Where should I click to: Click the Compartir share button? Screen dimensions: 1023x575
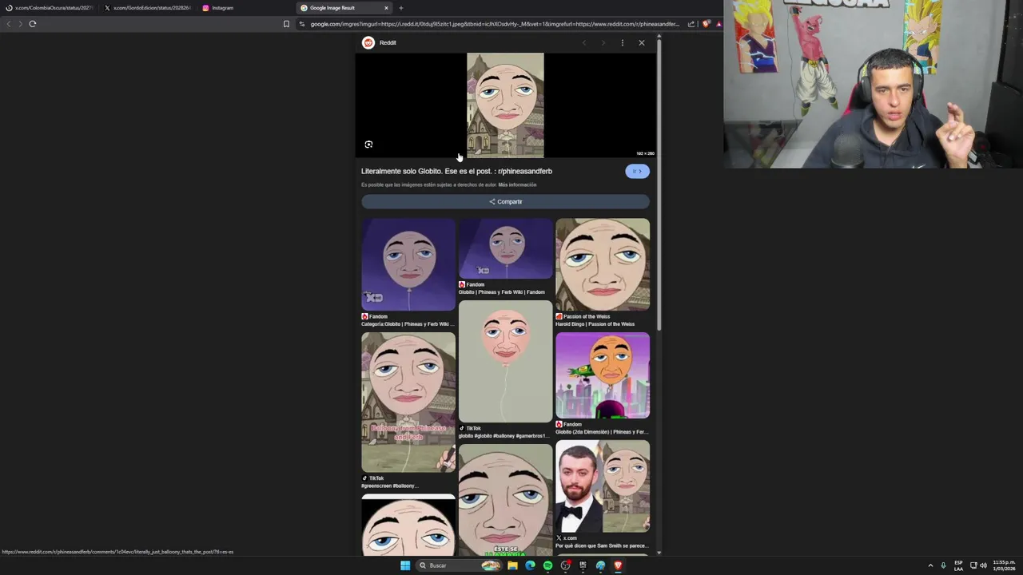coord(505,202)
